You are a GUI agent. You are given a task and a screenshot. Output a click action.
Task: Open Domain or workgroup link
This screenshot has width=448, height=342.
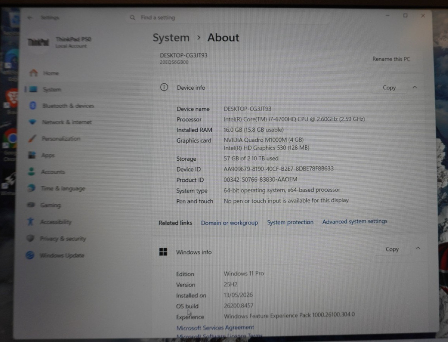229,223
